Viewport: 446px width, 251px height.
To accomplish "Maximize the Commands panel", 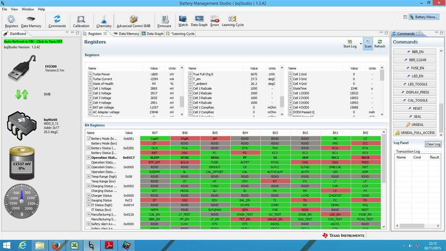I will 441,33.
